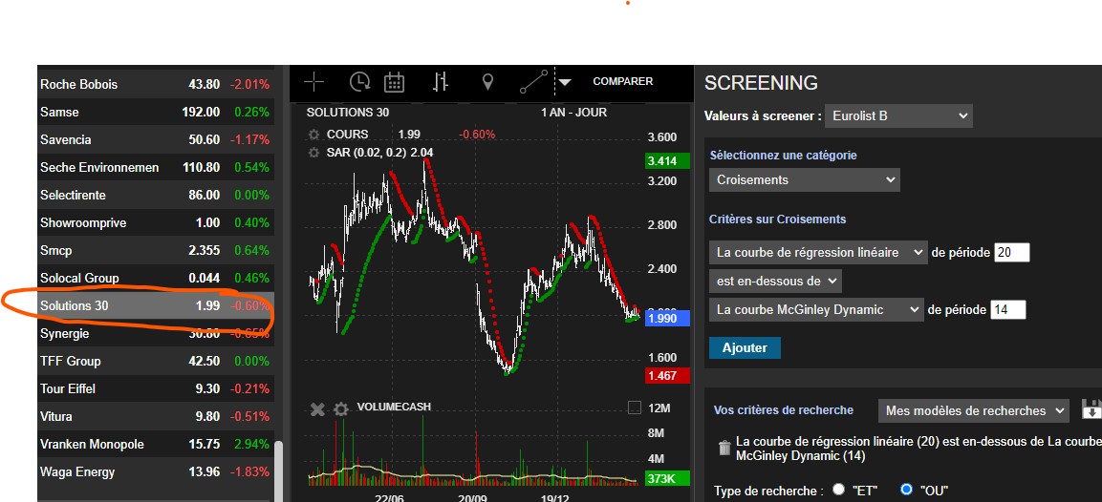This screenshot has width=1102, height=502.
Task: Remove the VOLUMECASH indicator
Action: 317,409
